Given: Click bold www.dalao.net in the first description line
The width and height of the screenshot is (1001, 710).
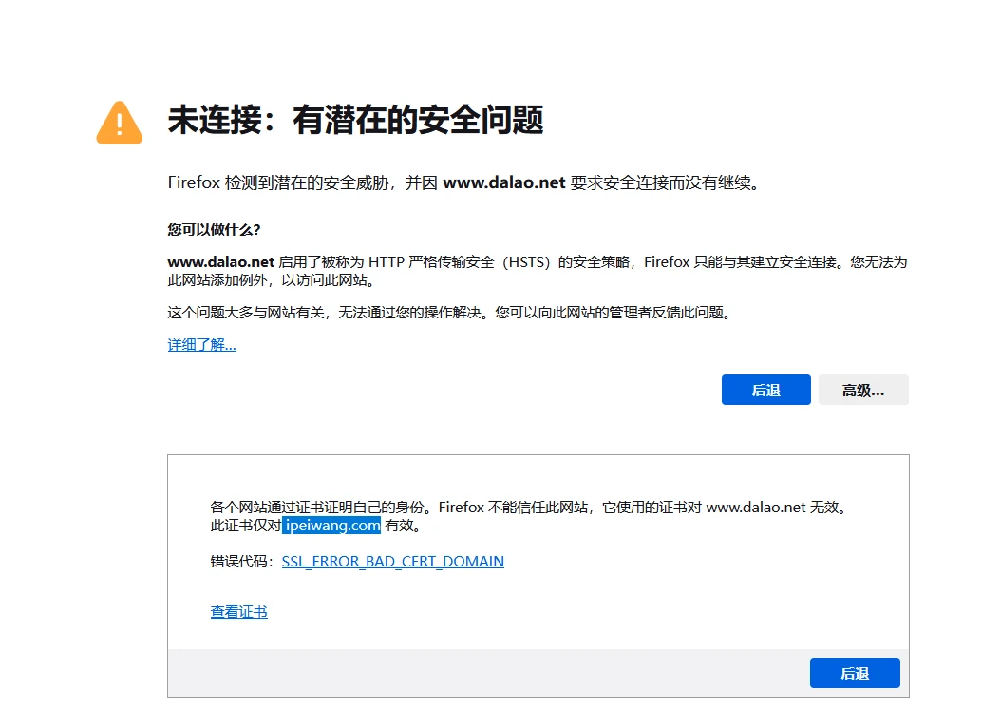Looking at the screenshot, I should (504, 183).
